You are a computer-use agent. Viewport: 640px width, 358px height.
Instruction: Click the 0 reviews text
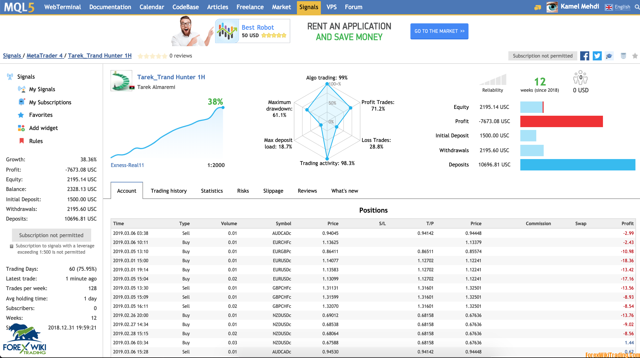point(181,56)
